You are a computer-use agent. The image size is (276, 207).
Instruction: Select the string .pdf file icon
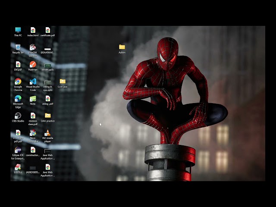click(48, 100)
